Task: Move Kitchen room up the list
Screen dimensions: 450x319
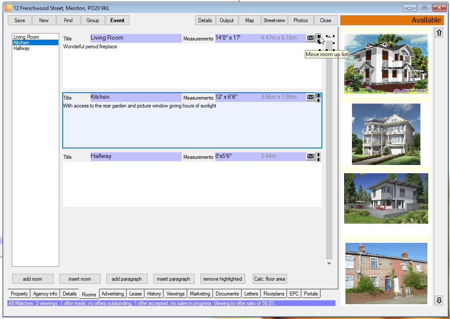Action: pos(318,95)
